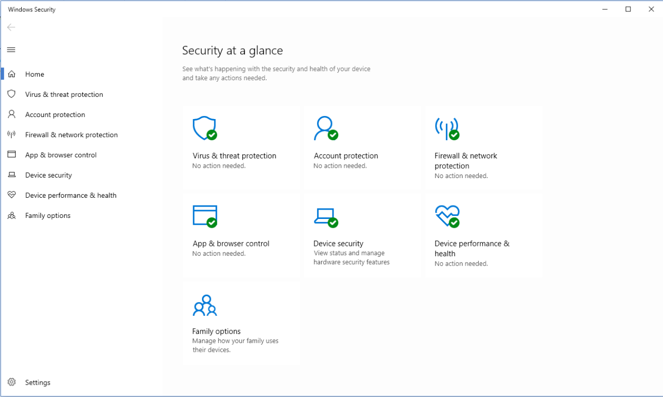
Task: Click the 'Security at a glance' heading
Action: pos(233,51)
